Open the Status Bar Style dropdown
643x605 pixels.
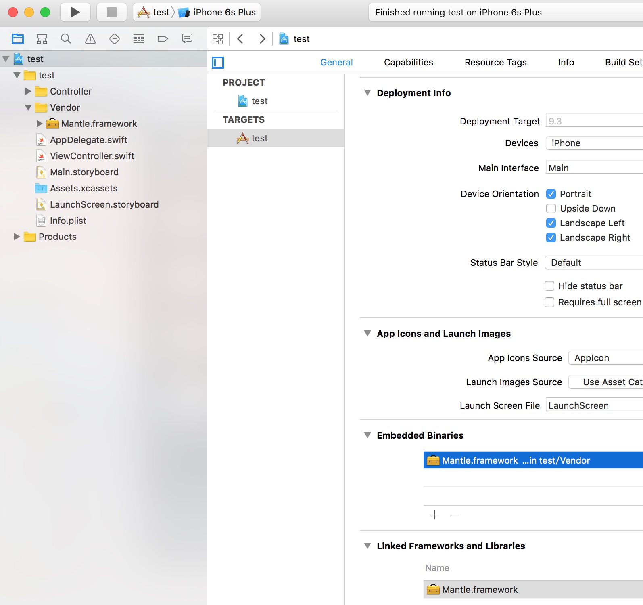pos(594,263)
